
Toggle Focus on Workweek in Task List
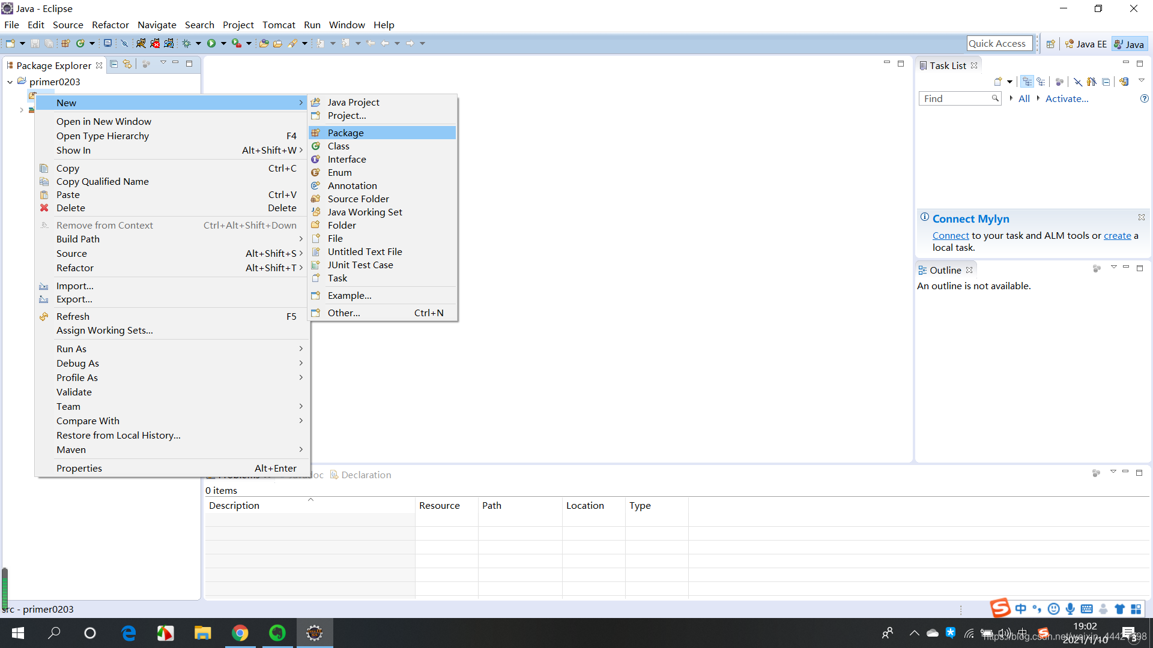tap(1059, 82)
